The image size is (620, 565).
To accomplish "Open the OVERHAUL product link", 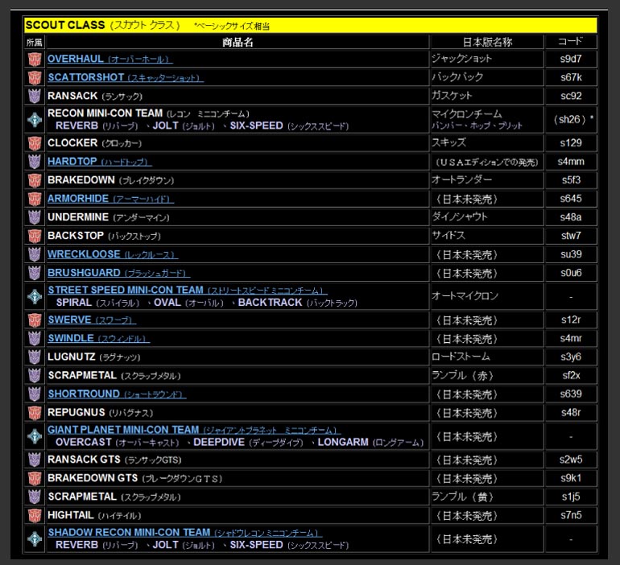I will [x=110, y=59].
